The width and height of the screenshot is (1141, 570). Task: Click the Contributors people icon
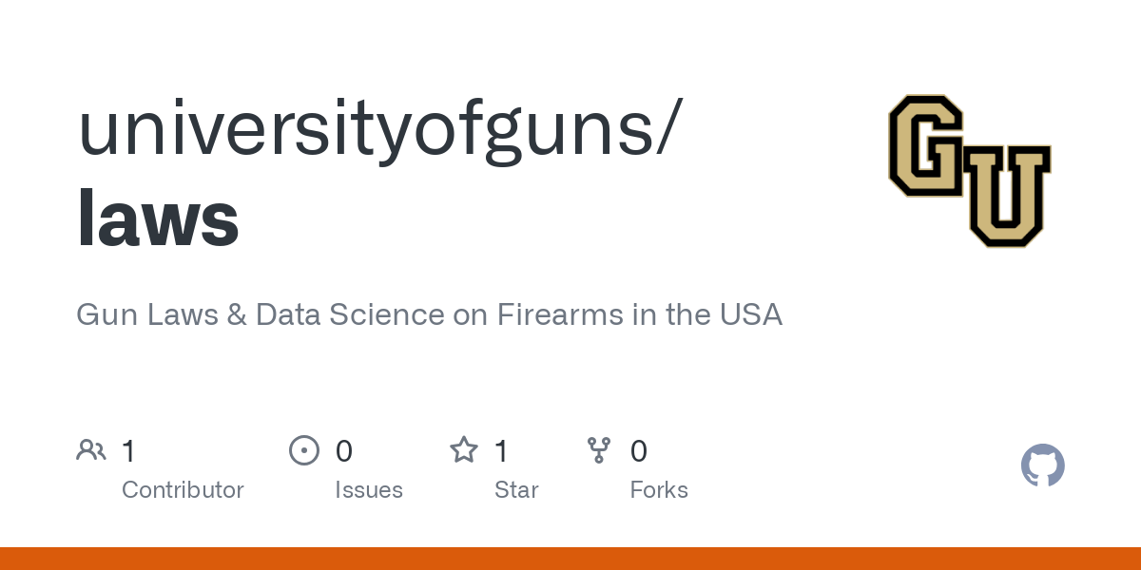click(91, 450)
